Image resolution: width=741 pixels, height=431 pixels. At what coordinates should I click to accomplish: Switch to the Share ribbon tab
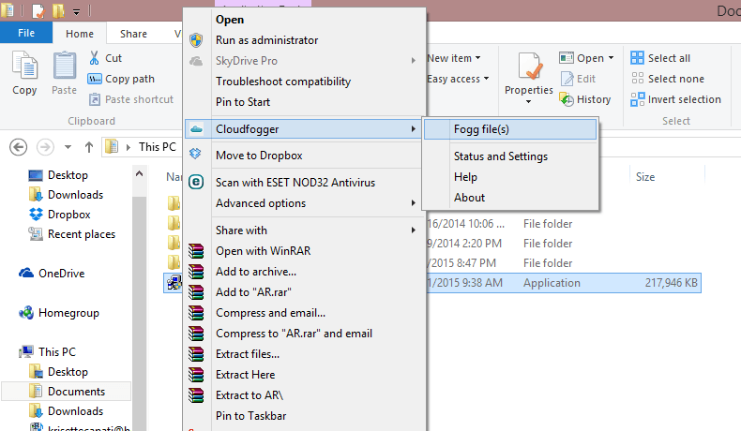tap(133, 34)
